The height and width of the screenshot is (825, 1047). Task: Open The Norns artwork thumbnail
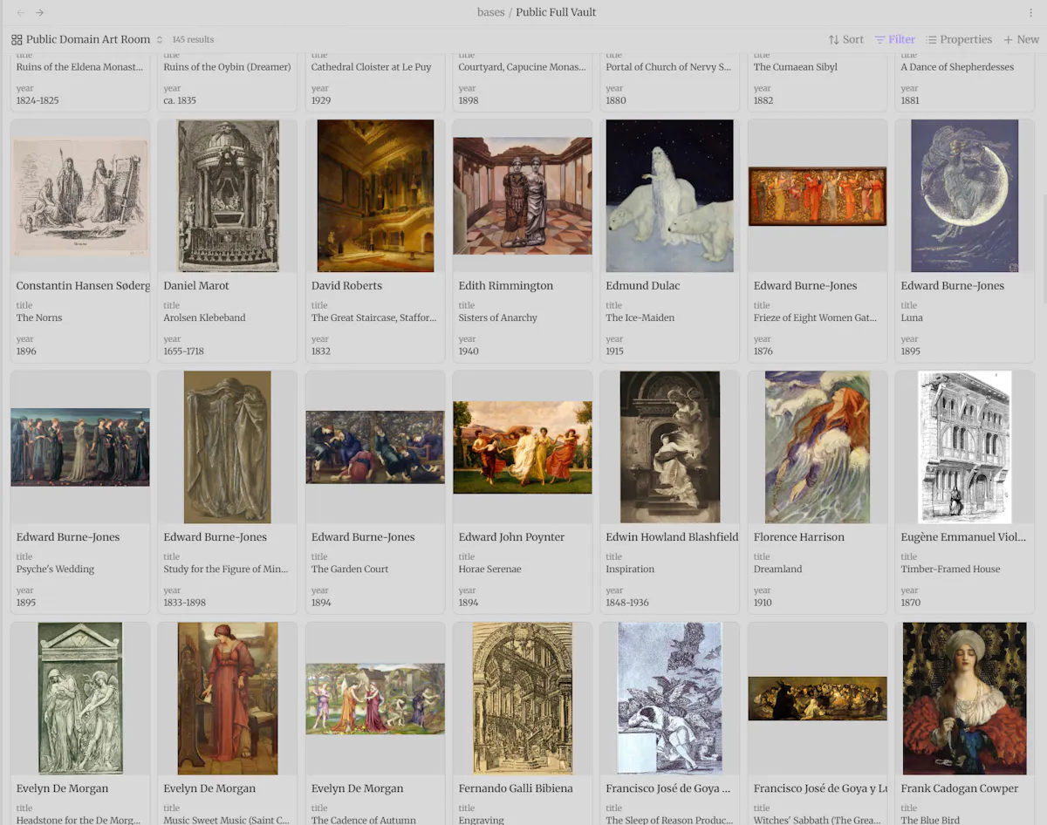coord(80,196)
